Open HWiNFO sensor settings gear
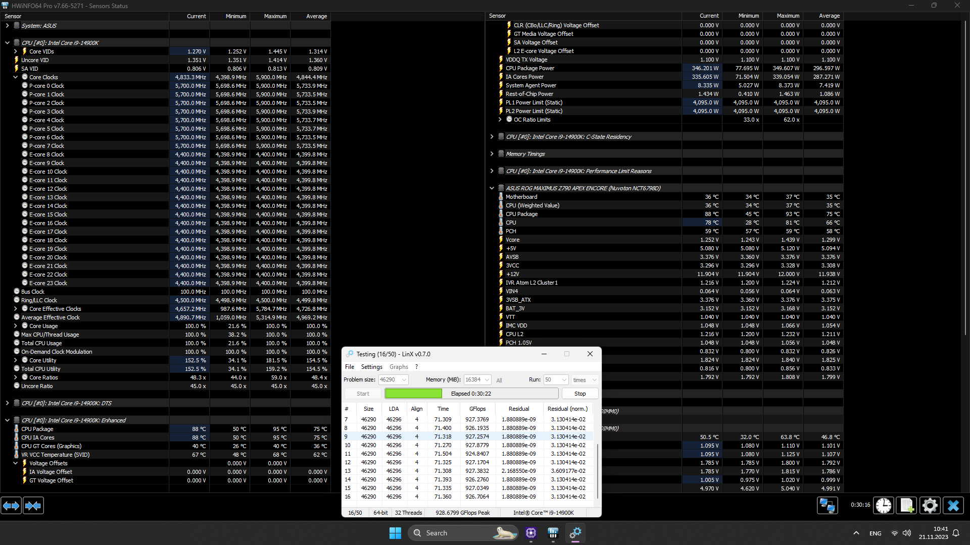The width and height of the screenshot is (970, 545). pos(930,505)
